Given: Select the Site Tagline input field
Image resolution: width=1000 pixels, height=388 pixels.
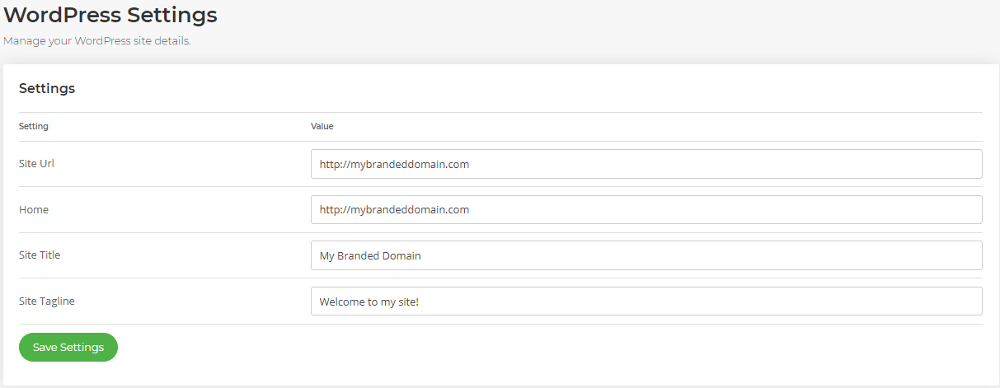Looking at the screenshot, I should coord(646,301).
